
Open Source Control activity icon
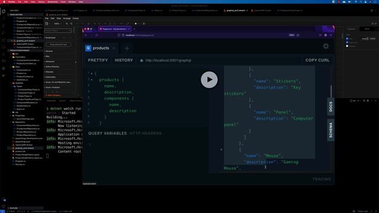click(4, 25)
